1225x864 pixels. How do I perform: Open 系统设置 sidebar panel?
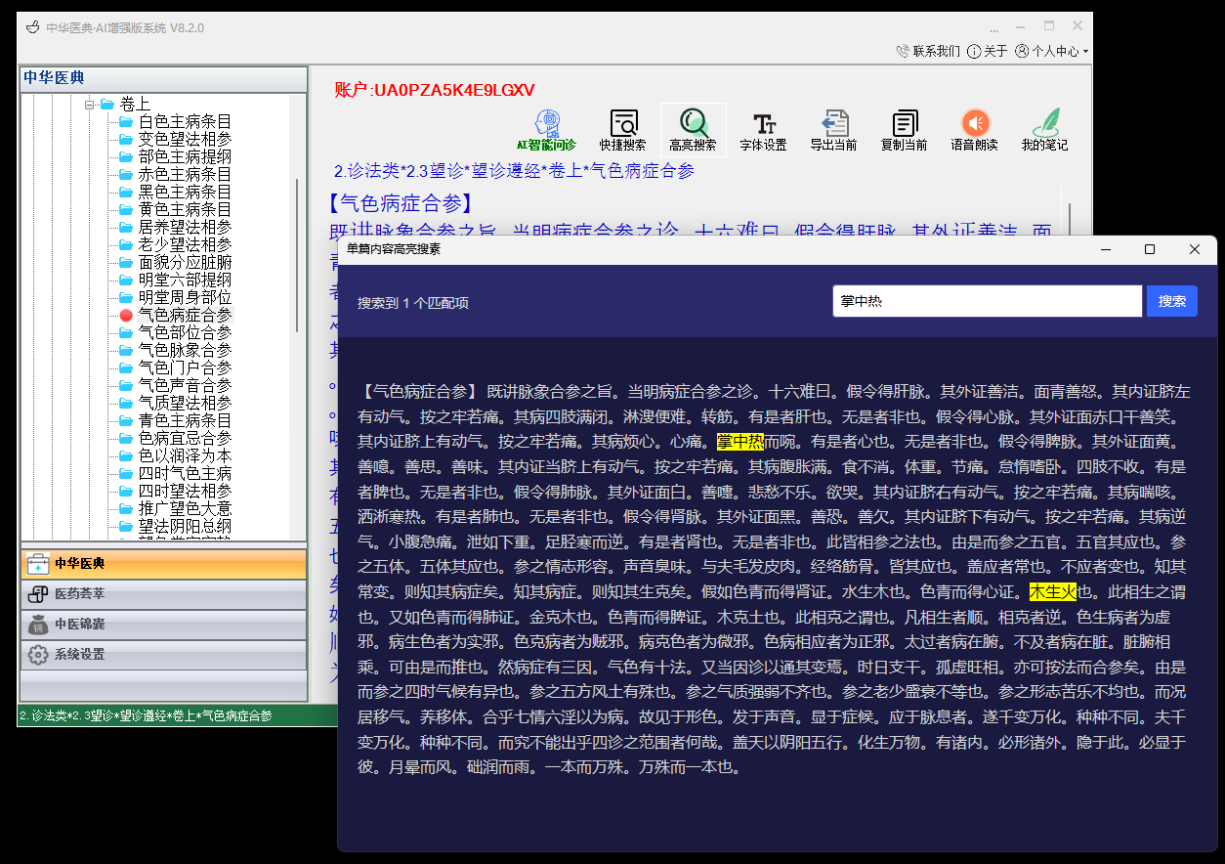163,655
